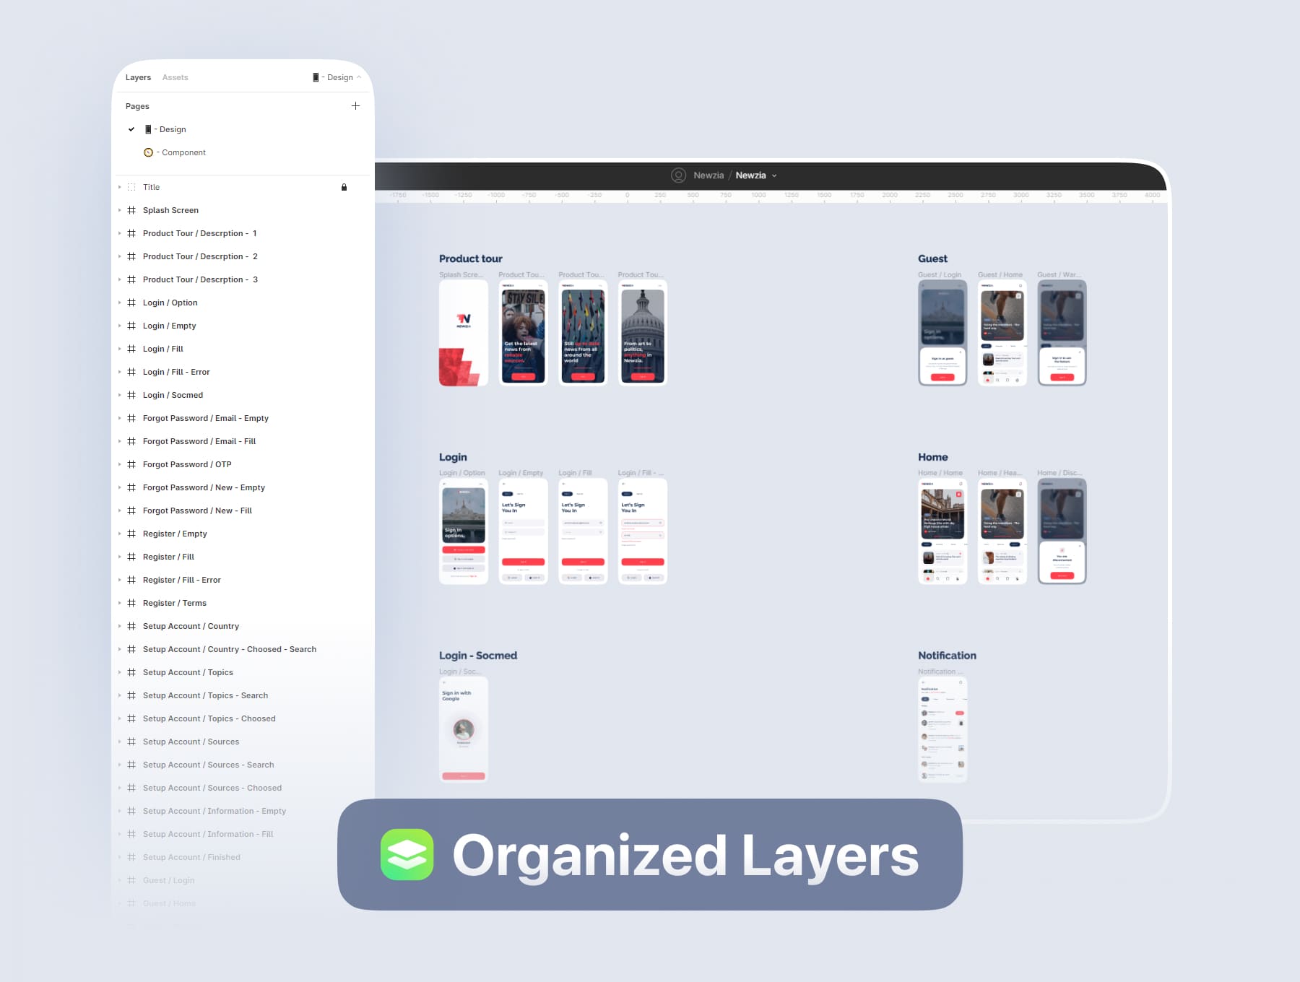Click the Splash Screen frame thumbnail on canvas

(x=463, y=333)
